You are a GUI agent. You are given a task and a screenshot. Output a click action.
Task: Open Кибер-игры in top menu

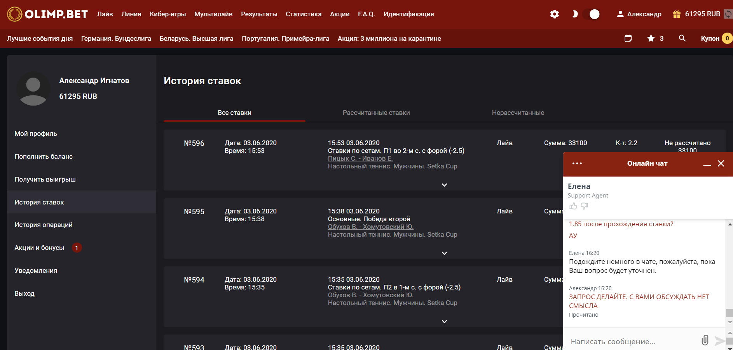click(x=168, y=14)
